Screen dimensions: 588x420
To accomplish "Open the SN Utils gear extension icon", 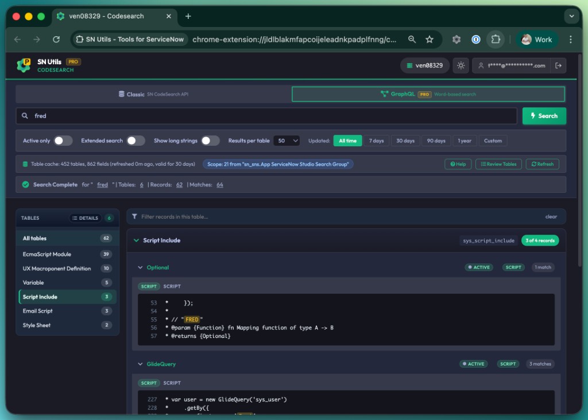I will [x=457, y=40].
